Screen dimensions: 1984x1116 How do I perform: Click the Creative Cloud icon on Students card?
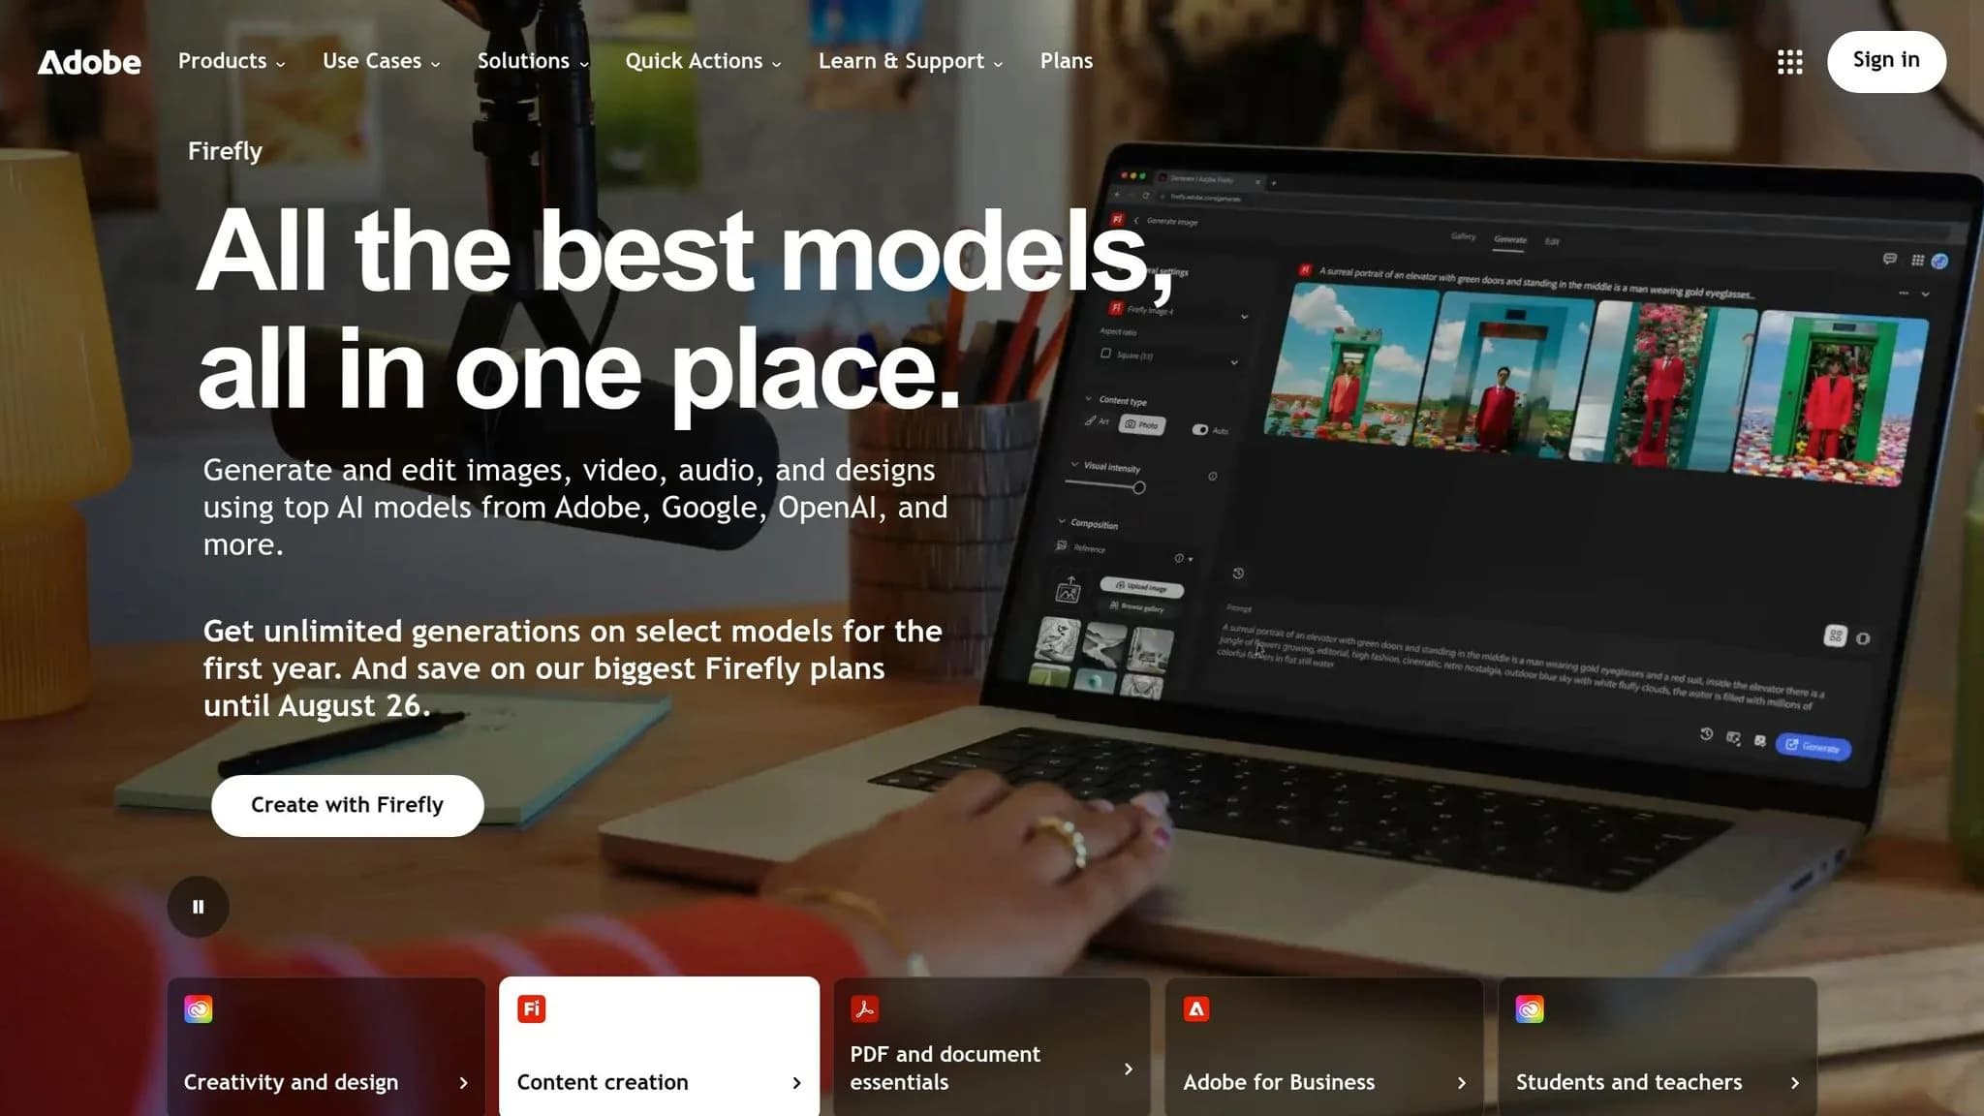click(1530, 1009)
